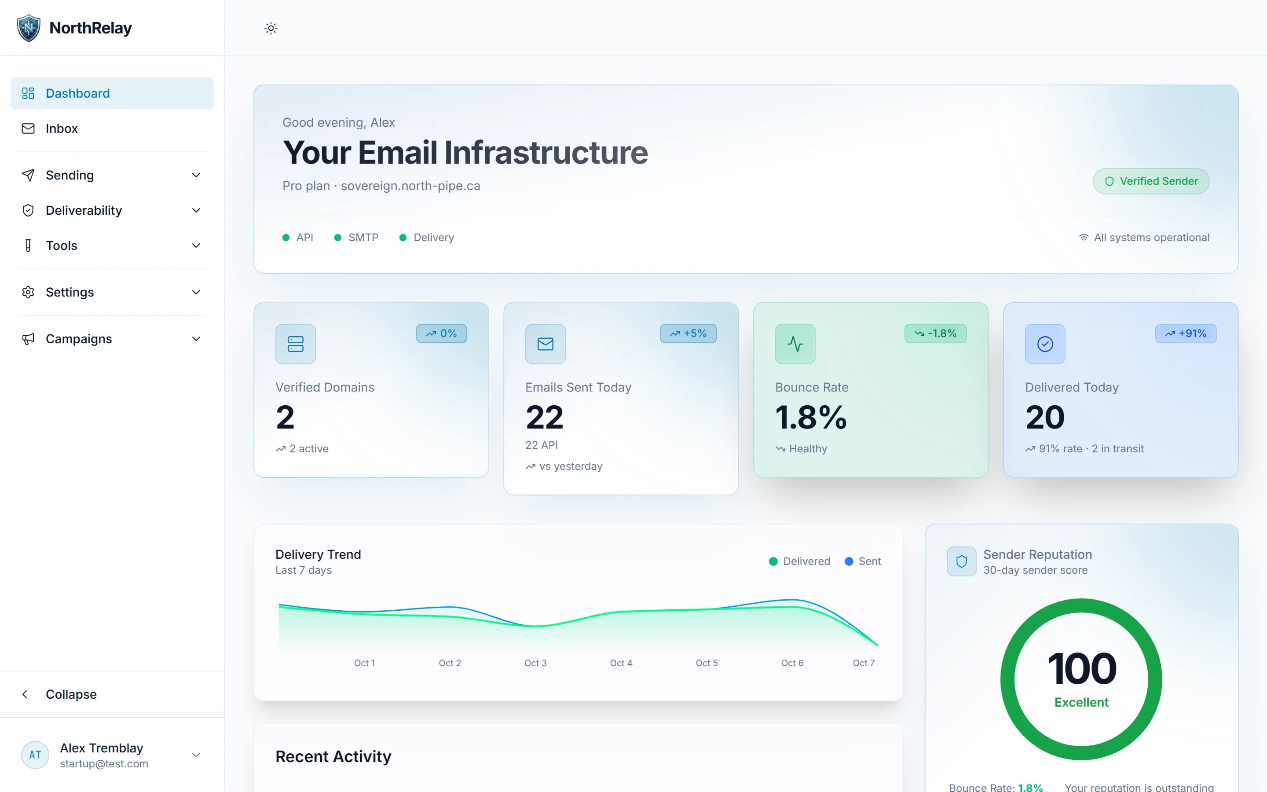1267x792 pixels.
Task: Click the Verified Sender badge
Action: [1151, 181]
